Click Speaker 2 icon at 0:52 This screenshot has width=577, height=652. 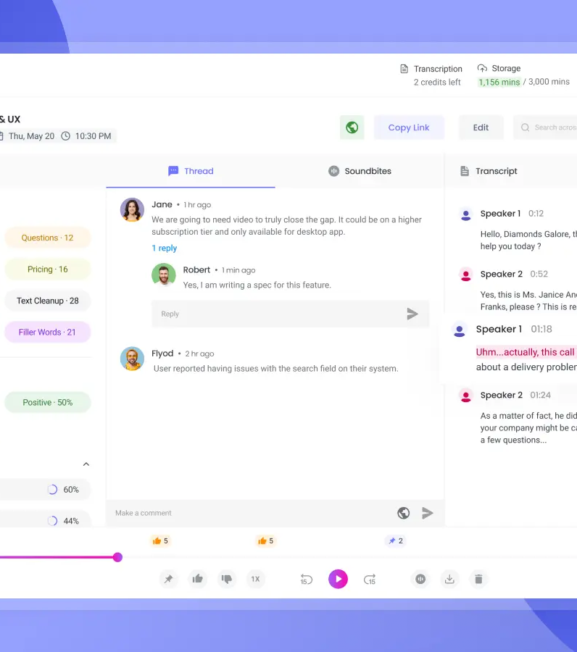(466, 275)
